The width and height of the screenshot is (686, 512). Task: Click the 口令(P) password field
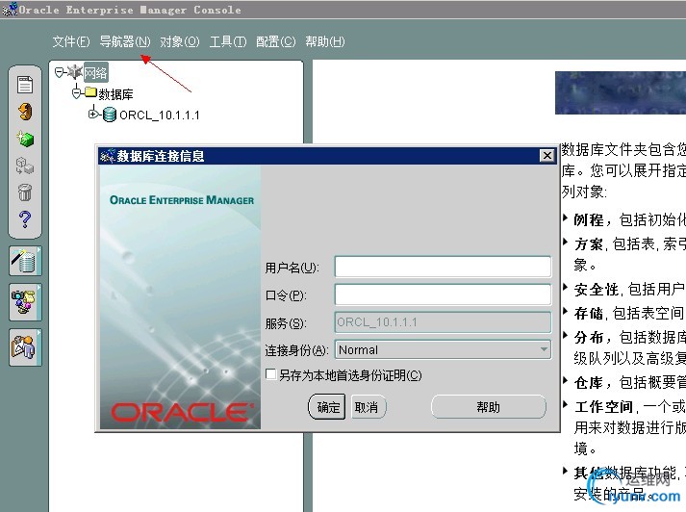(443, 294)
